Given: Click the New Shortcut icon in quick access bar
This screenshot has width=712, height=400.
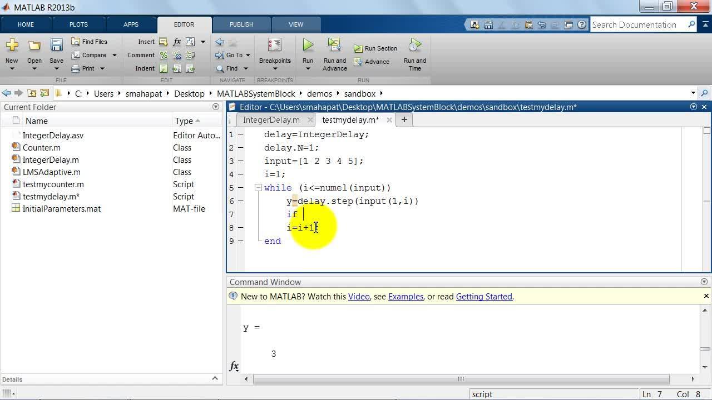Looking at the screenshot, I should (x=474, y=24).
